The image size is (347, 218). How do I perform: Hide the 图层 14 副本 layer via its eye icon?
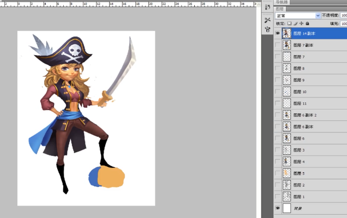(x=278, y=33)
